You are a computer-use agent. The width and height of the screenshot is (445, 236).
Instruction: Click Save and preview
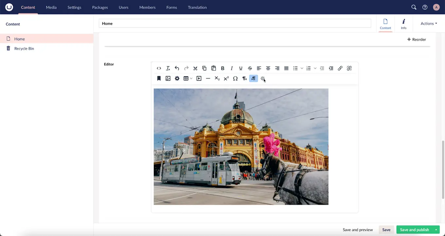click(x=358, y=230)
